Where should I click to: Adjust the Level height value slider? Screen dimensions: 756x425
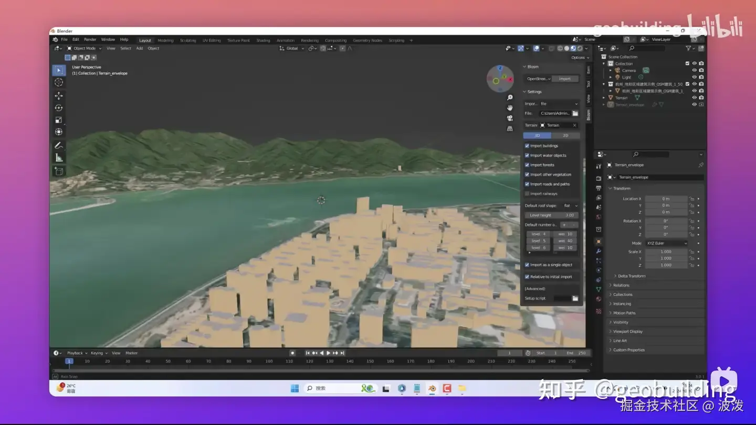tap(551, 215)
